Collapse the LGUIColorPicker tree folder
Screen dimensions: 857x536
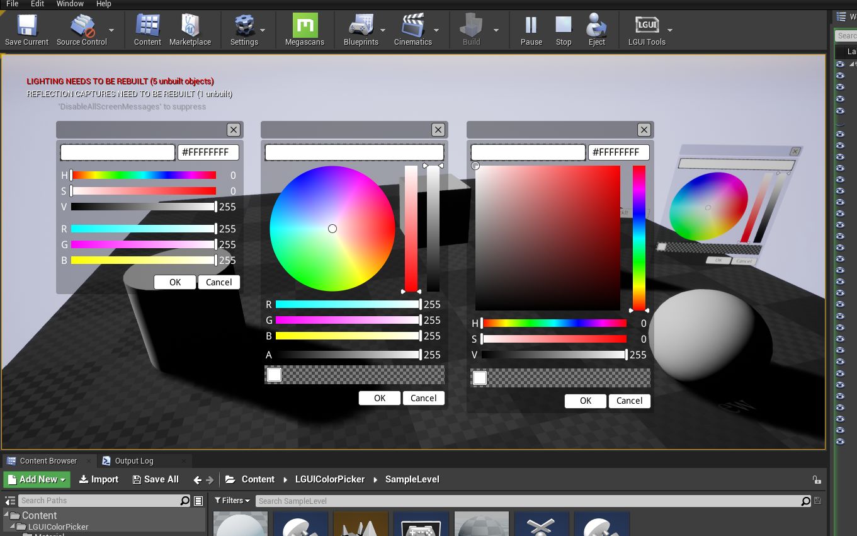(x=13, y=527)
